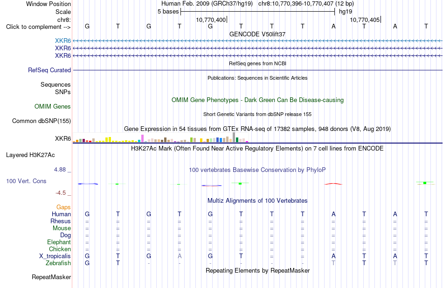The height and width of the screenshot is (288, 443).
Task: Click the 'Dog' species label
Action: click(x=65, y=235)
